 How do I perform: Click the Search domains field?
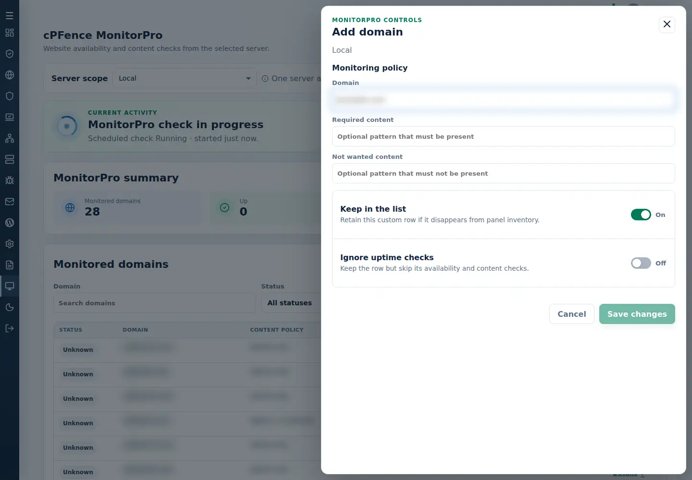pos(154,303)
